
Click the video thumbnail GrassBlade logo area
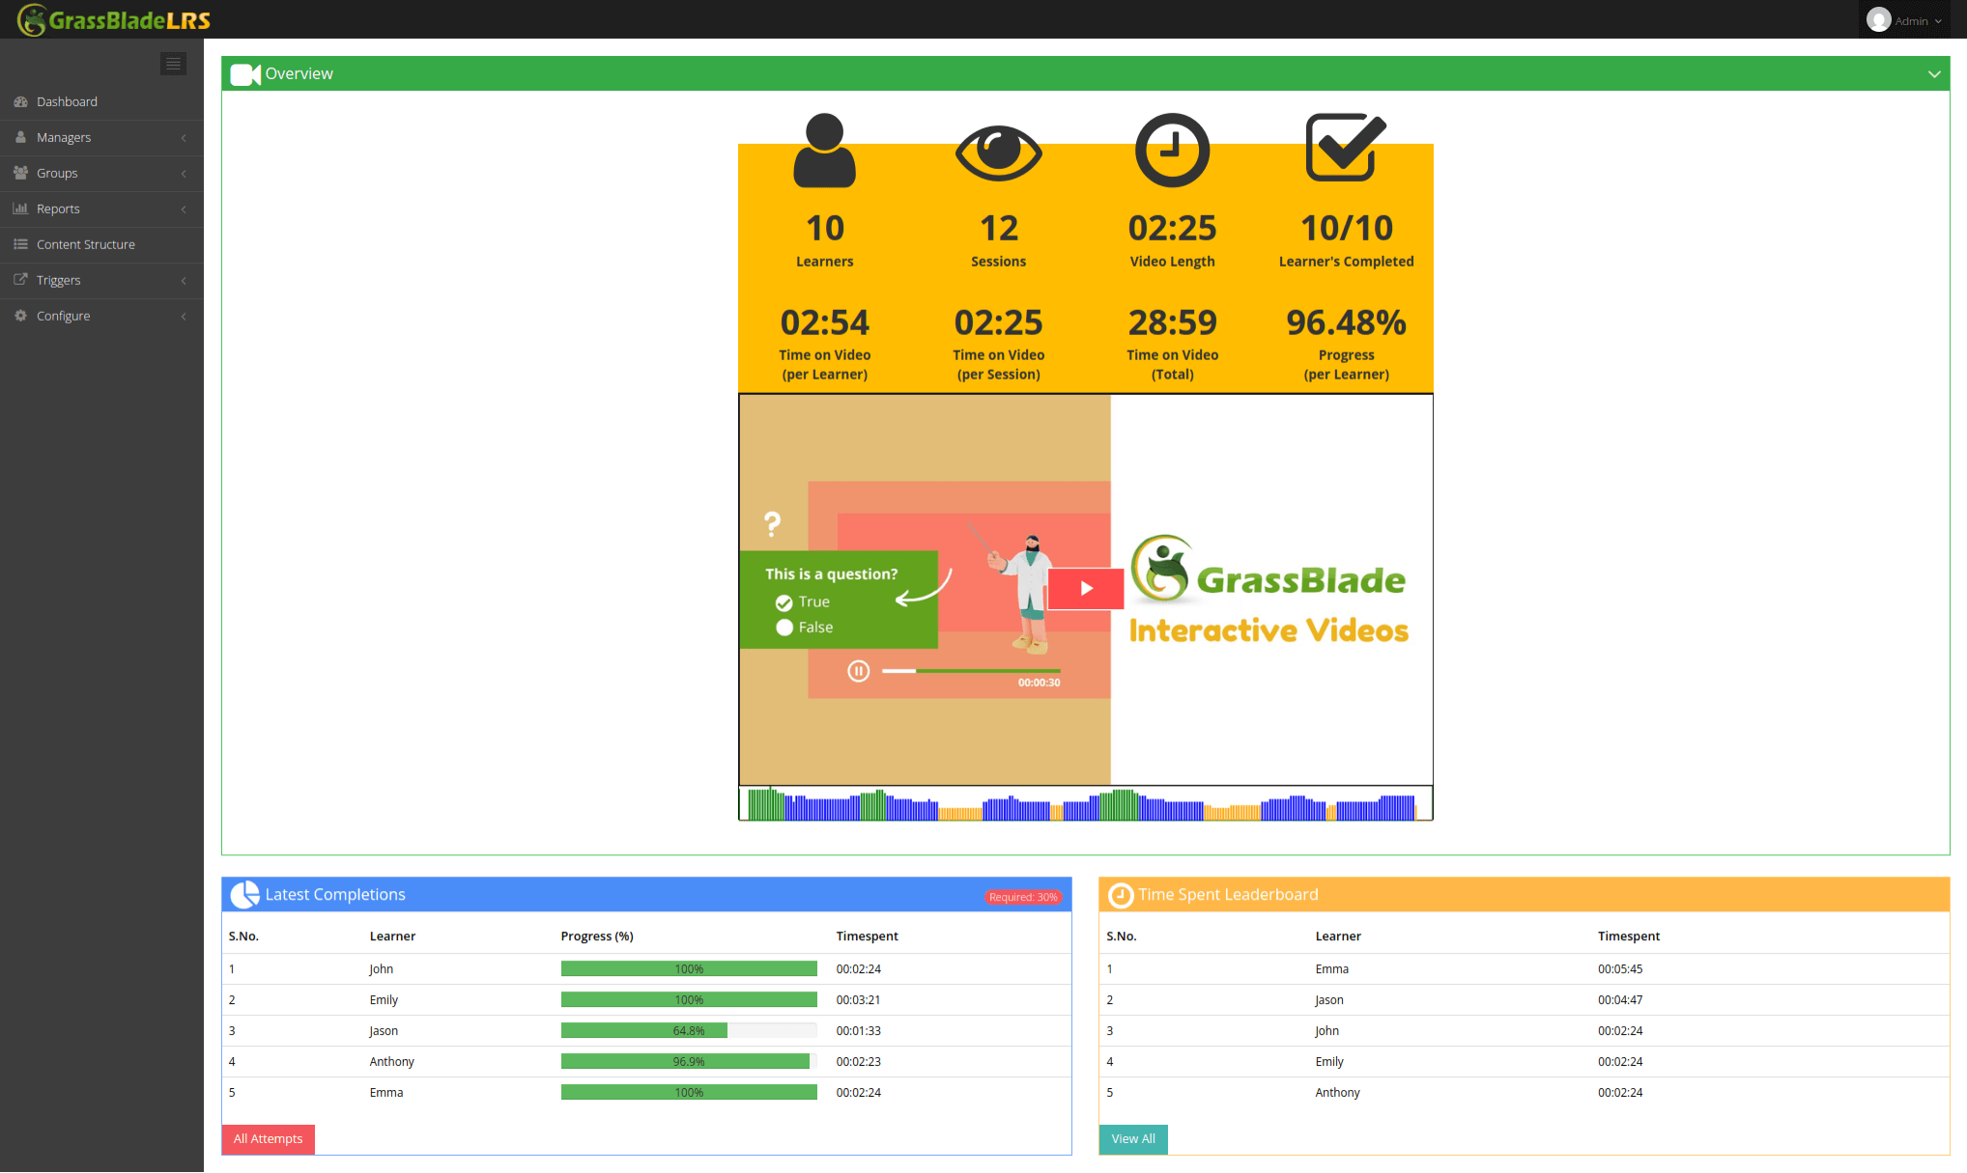click(1270, 589)
